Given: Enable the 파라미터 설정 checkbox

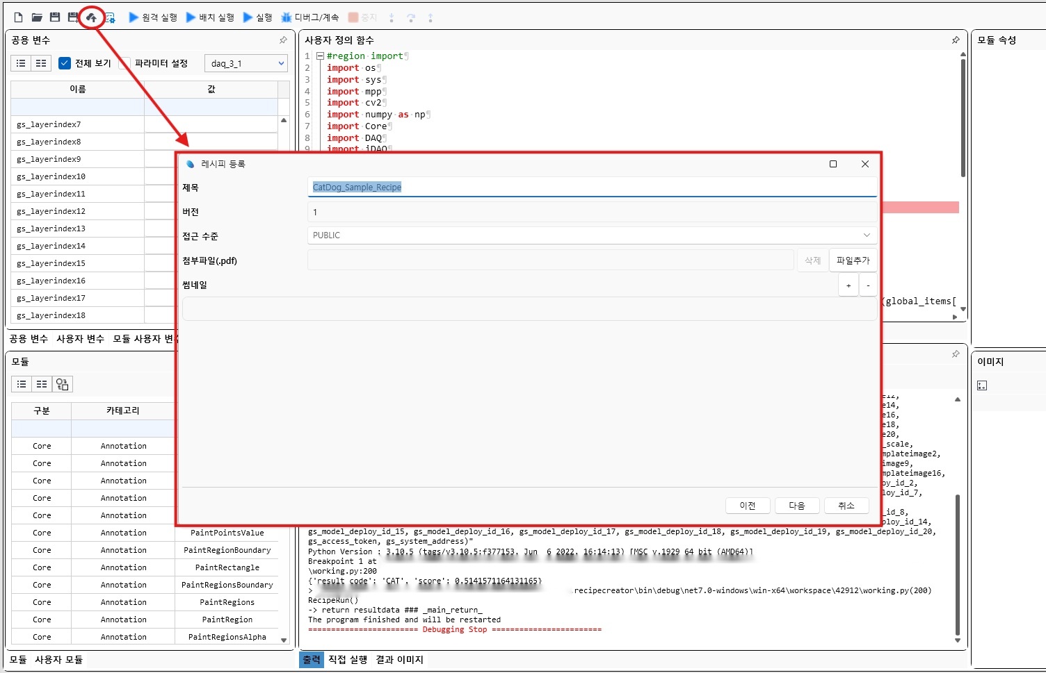Looking at the screenshot, I should (125, 63).
